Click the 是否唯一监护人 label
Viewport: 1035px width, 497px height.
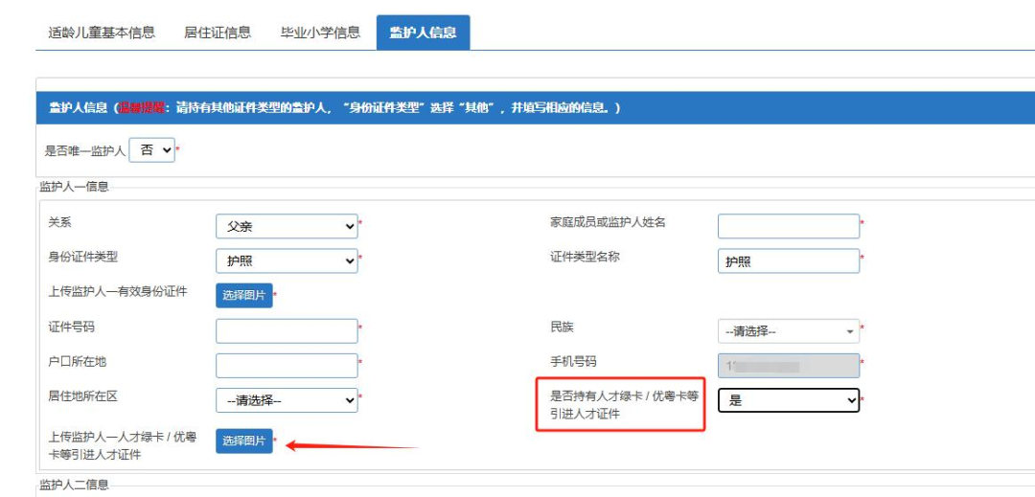tap(85, 151)
